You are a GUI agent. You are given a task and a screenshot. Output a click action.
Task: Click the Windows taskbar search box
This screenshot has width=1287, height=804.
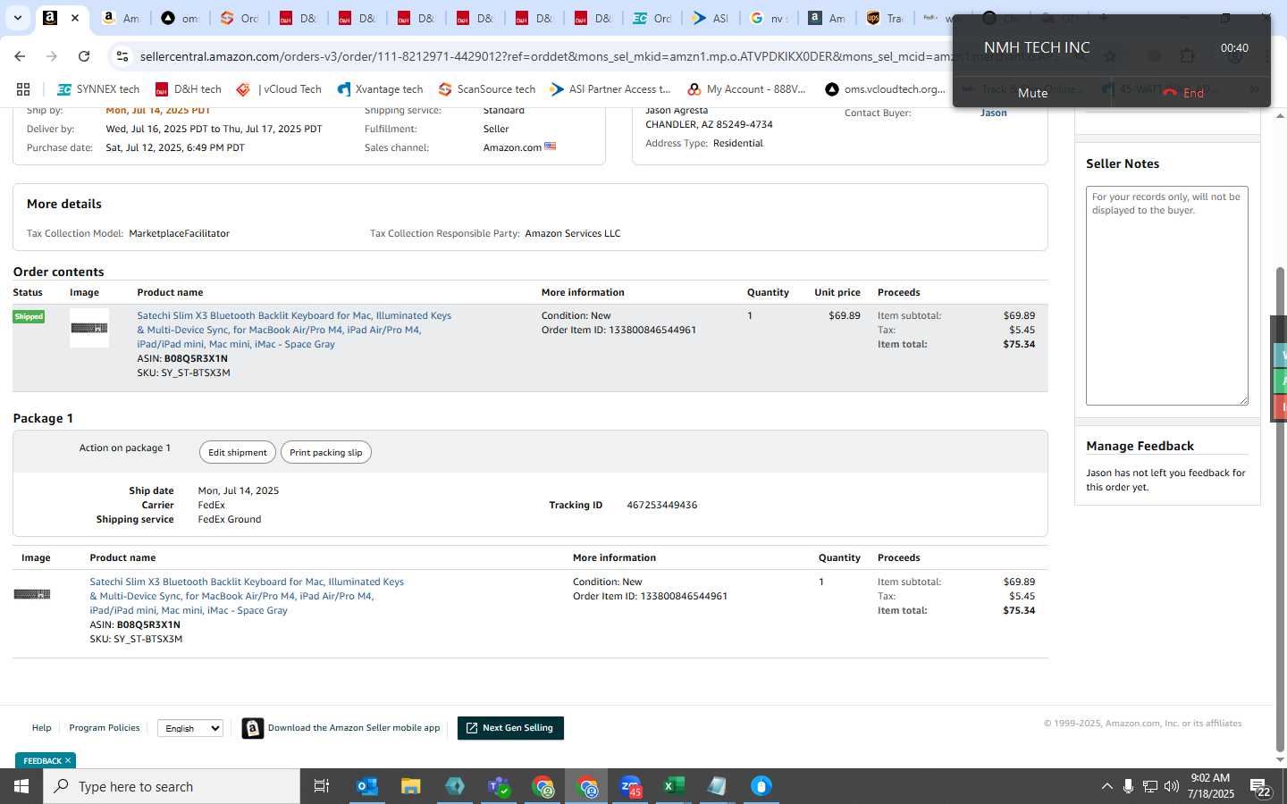tap(172, 786)
